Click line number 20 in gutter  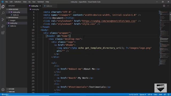(33, 63)
